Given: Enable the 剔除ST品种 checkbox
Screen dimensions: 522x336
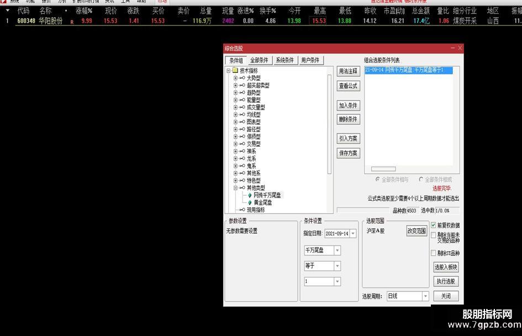Looking at the screenshot, I should click(433, 253).
